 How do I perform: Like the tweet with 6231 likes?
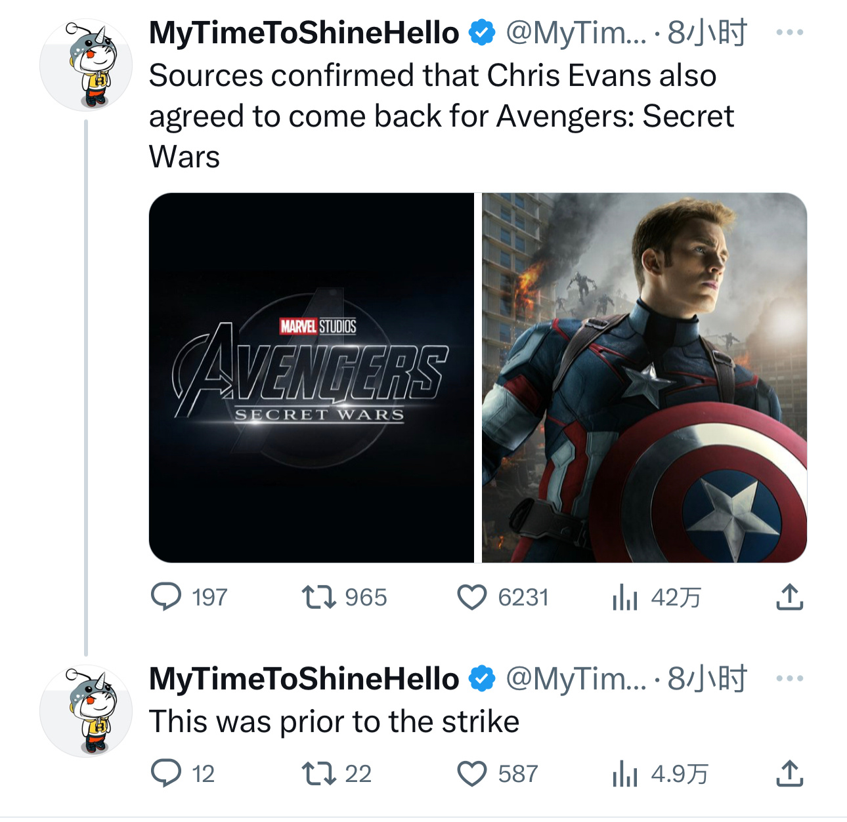click(472, 597)
